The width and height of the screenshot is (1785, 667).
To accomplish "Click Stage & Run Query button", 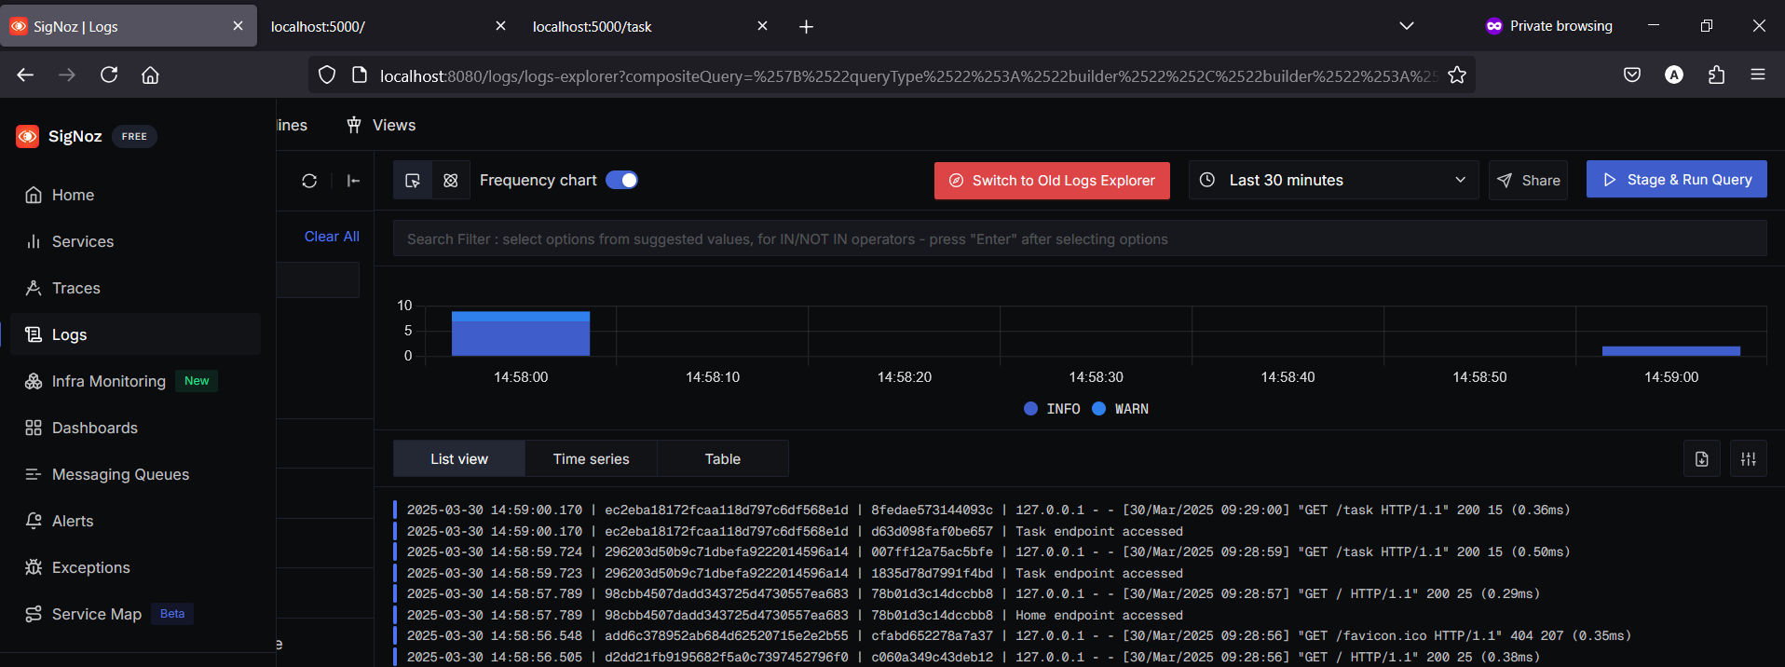I will [1676, 179].
